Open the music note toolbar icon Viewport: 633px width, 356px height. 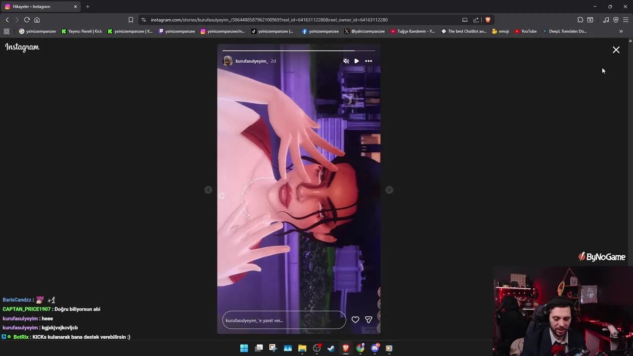pyautogui.click(x=606, y=20)
